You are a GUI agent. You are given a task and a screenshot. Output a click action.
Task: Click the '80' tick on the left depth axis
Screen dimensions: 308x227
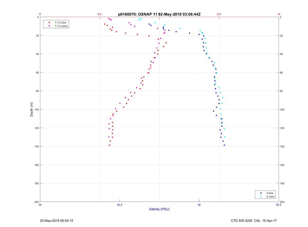37,91
